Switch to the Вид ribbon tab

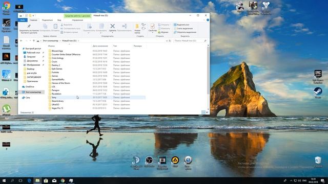coord(59,20)
